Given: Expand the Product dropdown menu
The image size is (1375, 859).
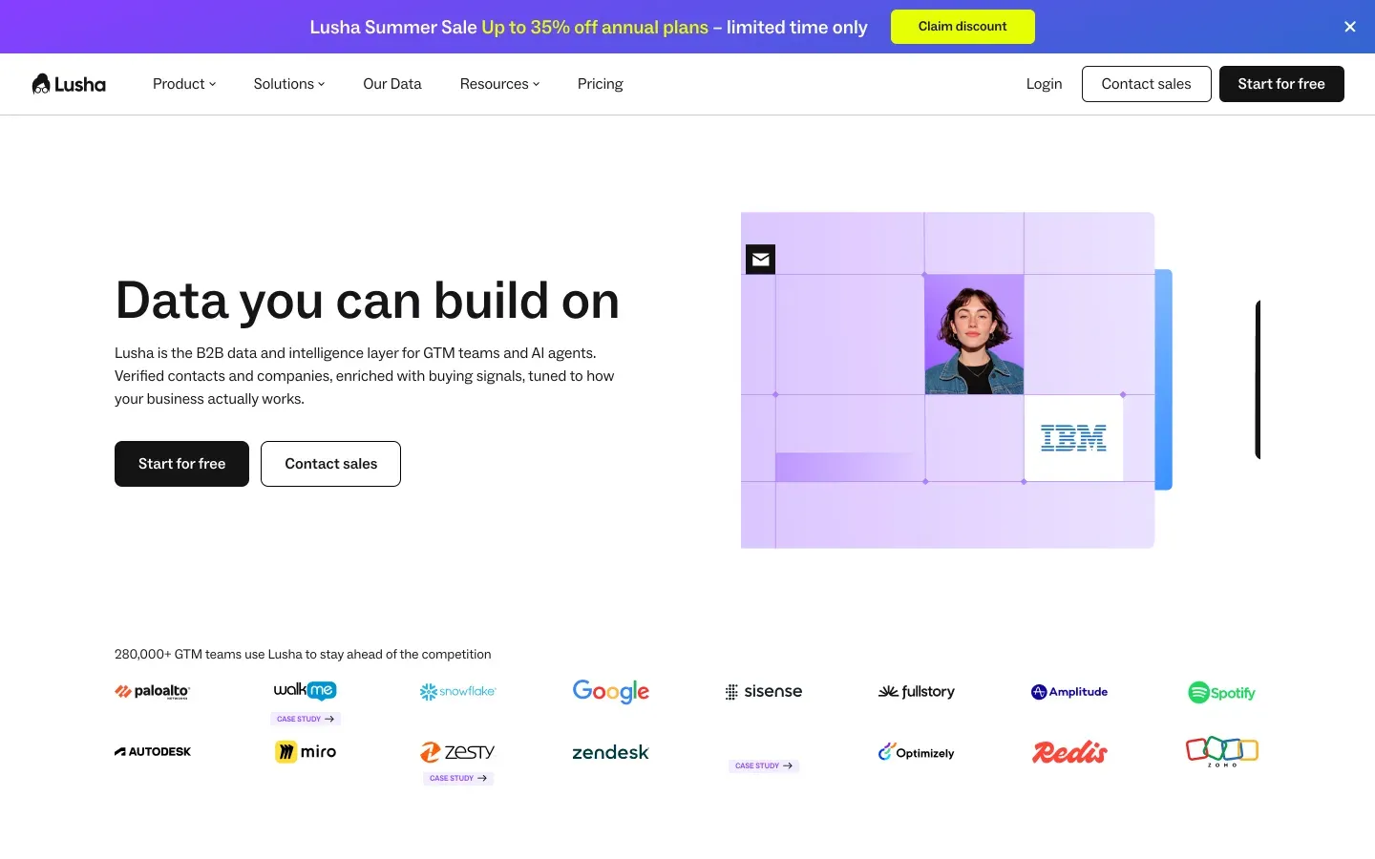Looking at the screenshot, I should click(x=184, y=84).
